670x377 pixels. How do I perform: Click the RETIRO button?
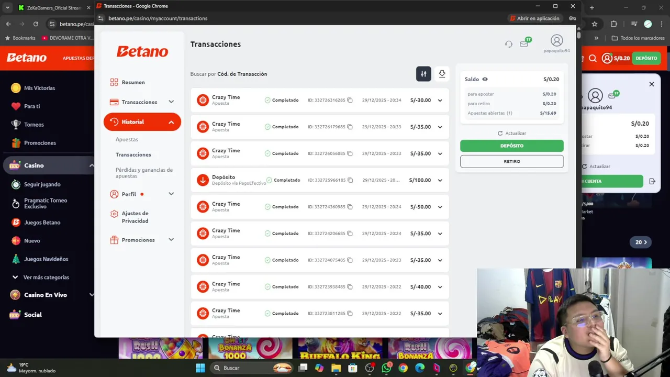click(x=512, y=161)
